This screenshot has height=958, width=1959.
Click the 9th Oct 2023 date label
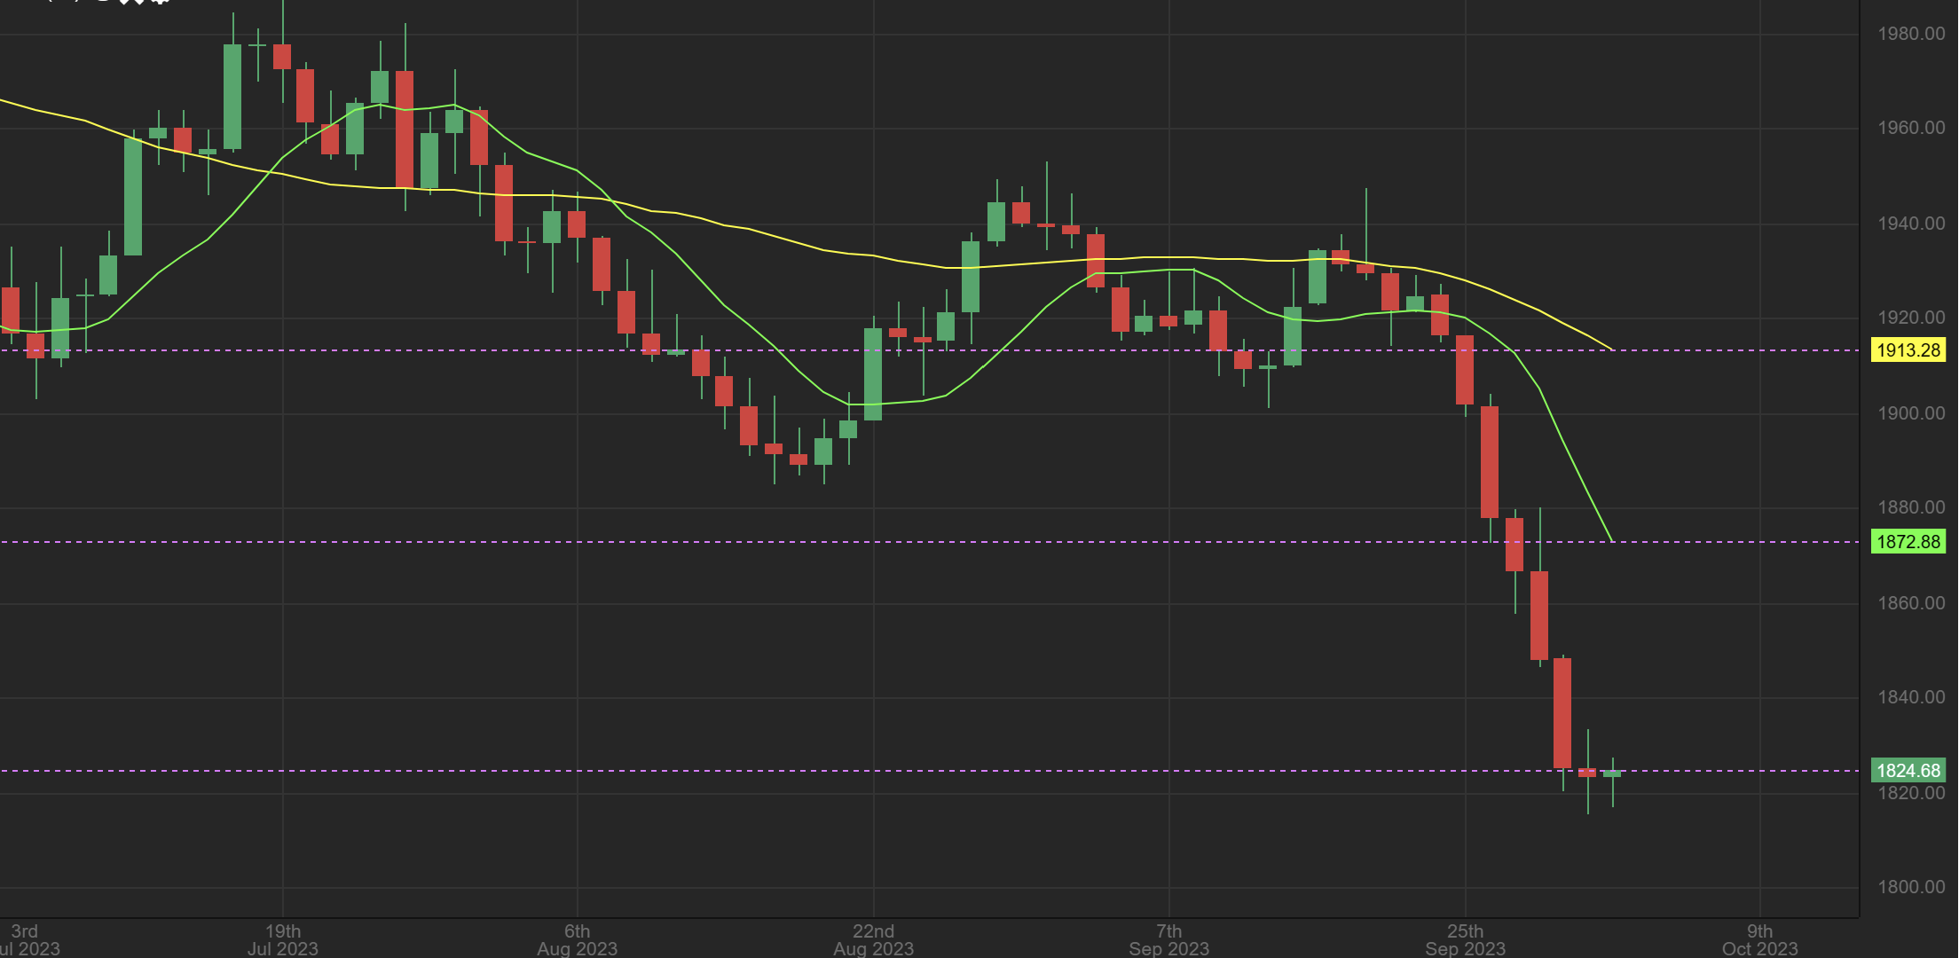point(1760,939)
